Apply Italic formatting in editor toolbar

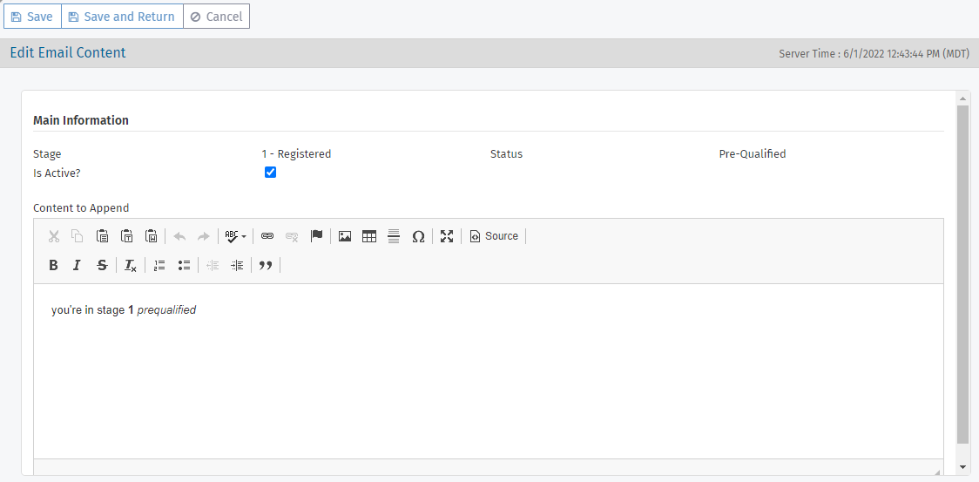[77, 265]
